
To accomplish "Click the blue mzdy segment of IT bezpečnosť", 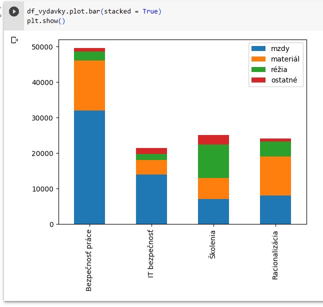I will 151,199.
